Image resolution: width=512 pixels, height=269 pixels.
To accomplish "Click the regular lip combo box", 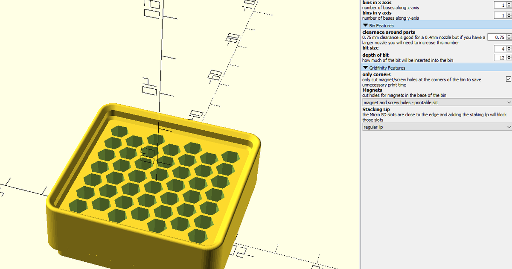I will click(427, 127).
